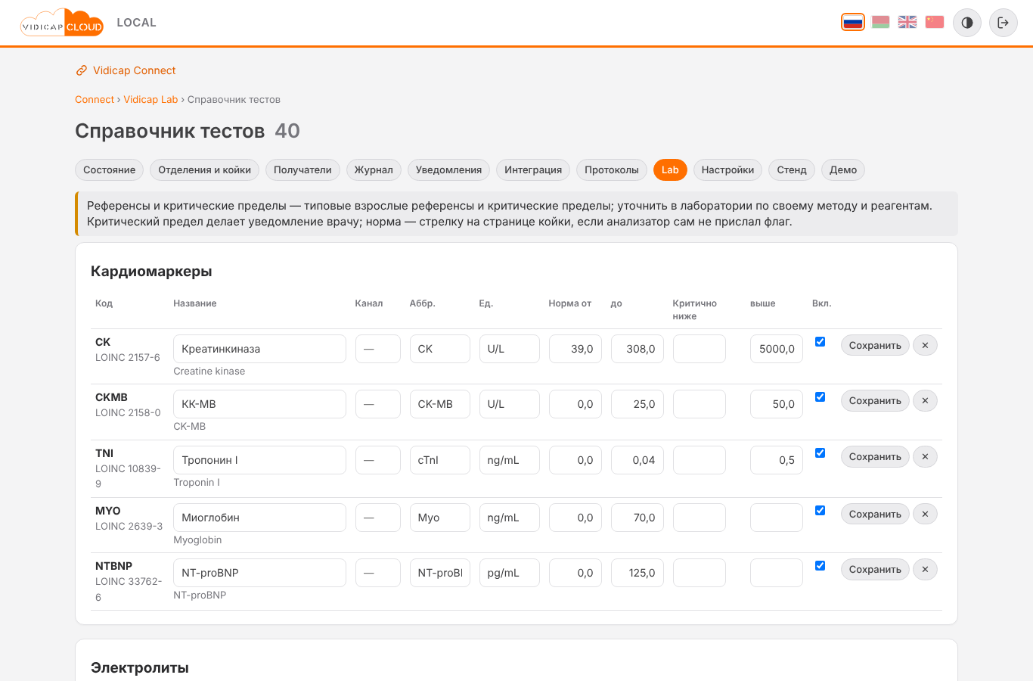Select the Belarusian flag language
Image resolution: width=1033 pixels, height=681 pixels.
880,22
